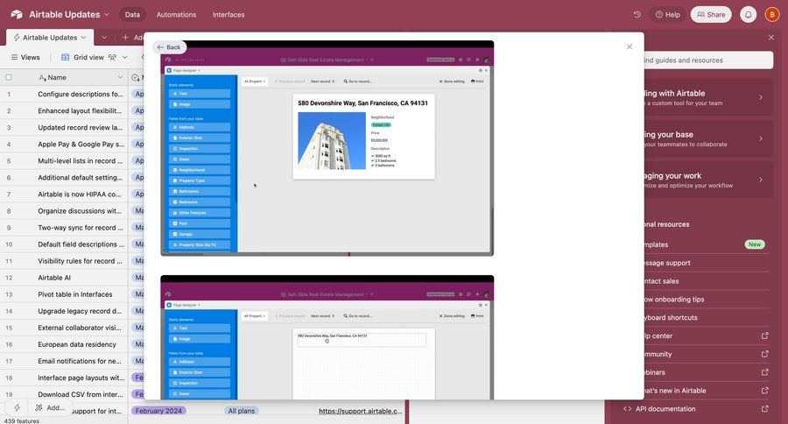
Task: Close the help panel on the right
Action: [x=770, y=37]
